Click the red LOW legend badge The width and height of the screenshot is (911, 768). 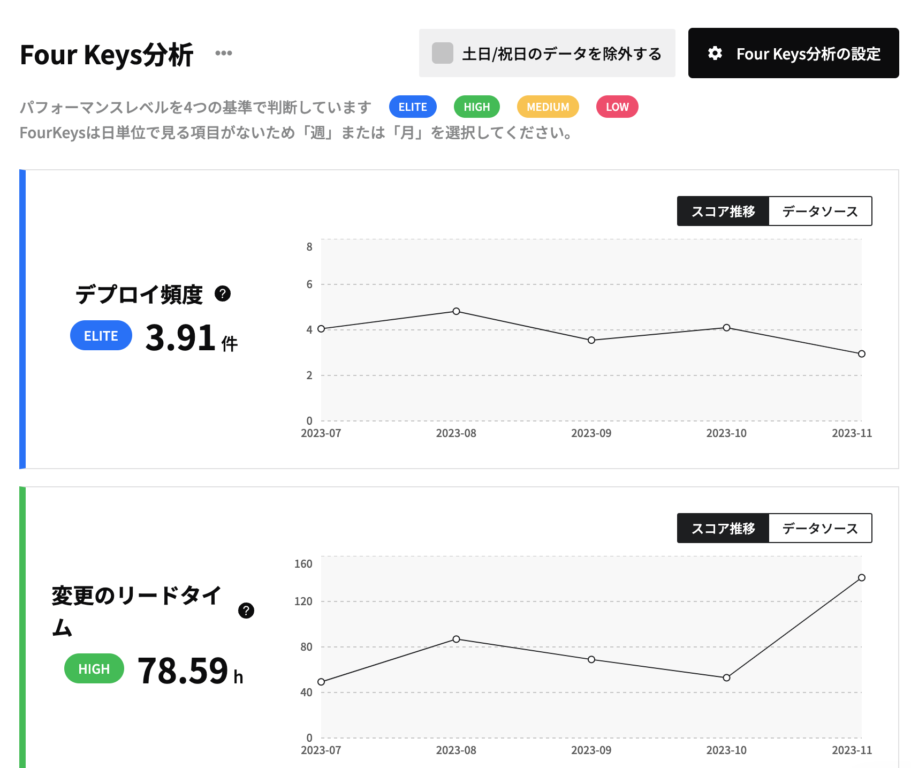click(617, 107)
